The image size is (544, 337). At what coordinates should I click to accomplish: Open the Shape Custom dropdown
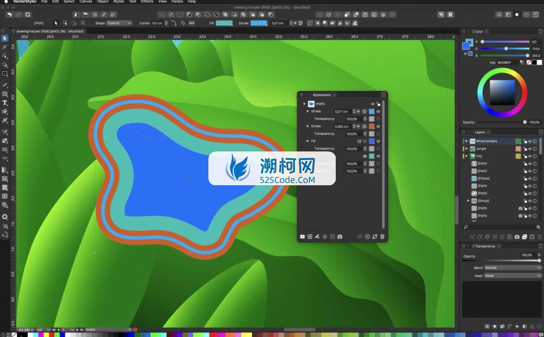click(119, 23)
